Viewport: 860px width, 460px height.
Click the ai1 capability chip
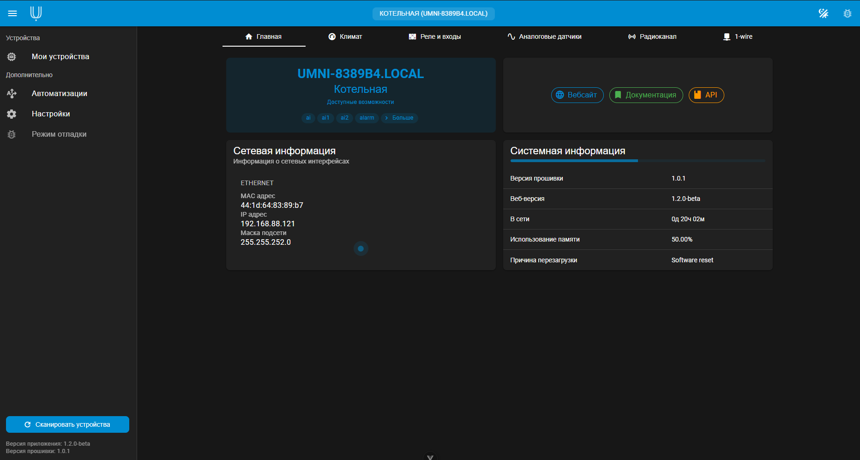tap(325, 118)
